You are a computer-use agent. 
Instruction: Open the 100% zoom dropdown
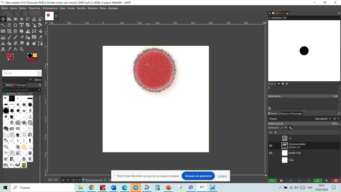[76, 180]
